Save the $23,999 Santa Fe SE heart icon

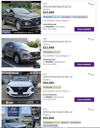(x=89, y=39)
